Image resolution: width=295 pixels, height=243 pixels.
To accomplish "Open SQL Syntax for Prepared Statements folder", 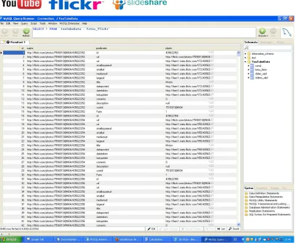I will pyautogui.click(x=270, y=215).
